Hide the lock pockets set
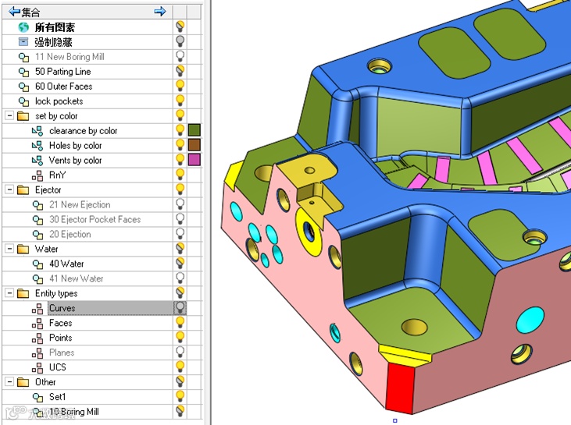Viewport: 571px width, 425px height. pyautogui.click(x=180, y=101)
